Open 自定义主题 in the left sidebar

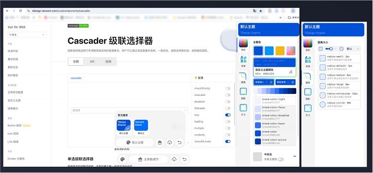14,100
